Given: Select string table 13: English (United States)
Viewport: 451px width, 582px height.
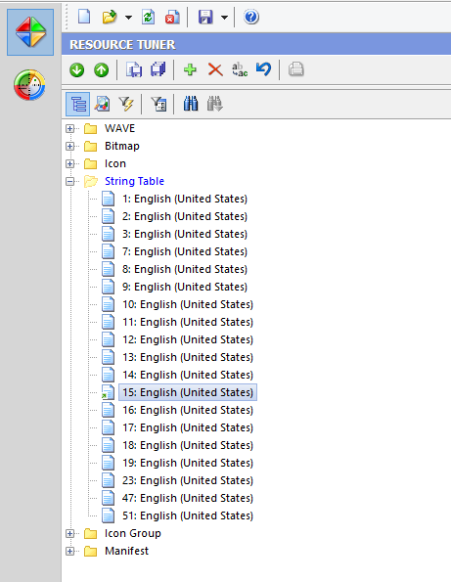Looking at the screenshot, I should coord(188,357).
